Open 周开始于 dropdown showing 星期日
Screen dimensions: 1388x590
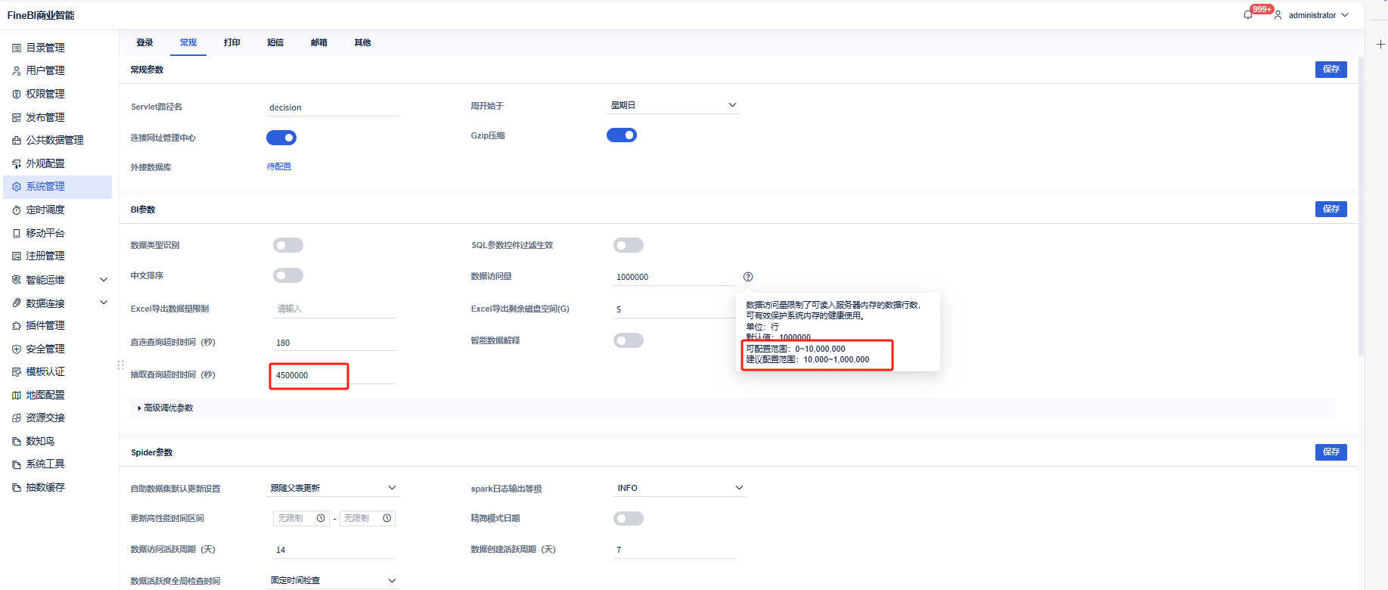[x=673, y=105]
